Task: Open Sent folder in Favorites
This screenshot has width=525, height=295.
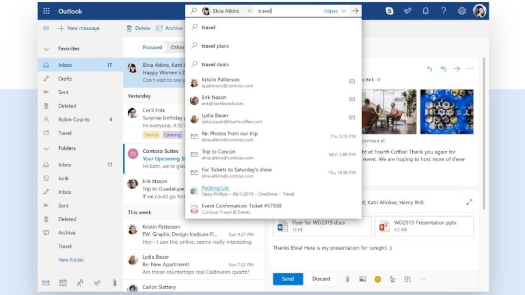Action: click(x=80, y=92)
